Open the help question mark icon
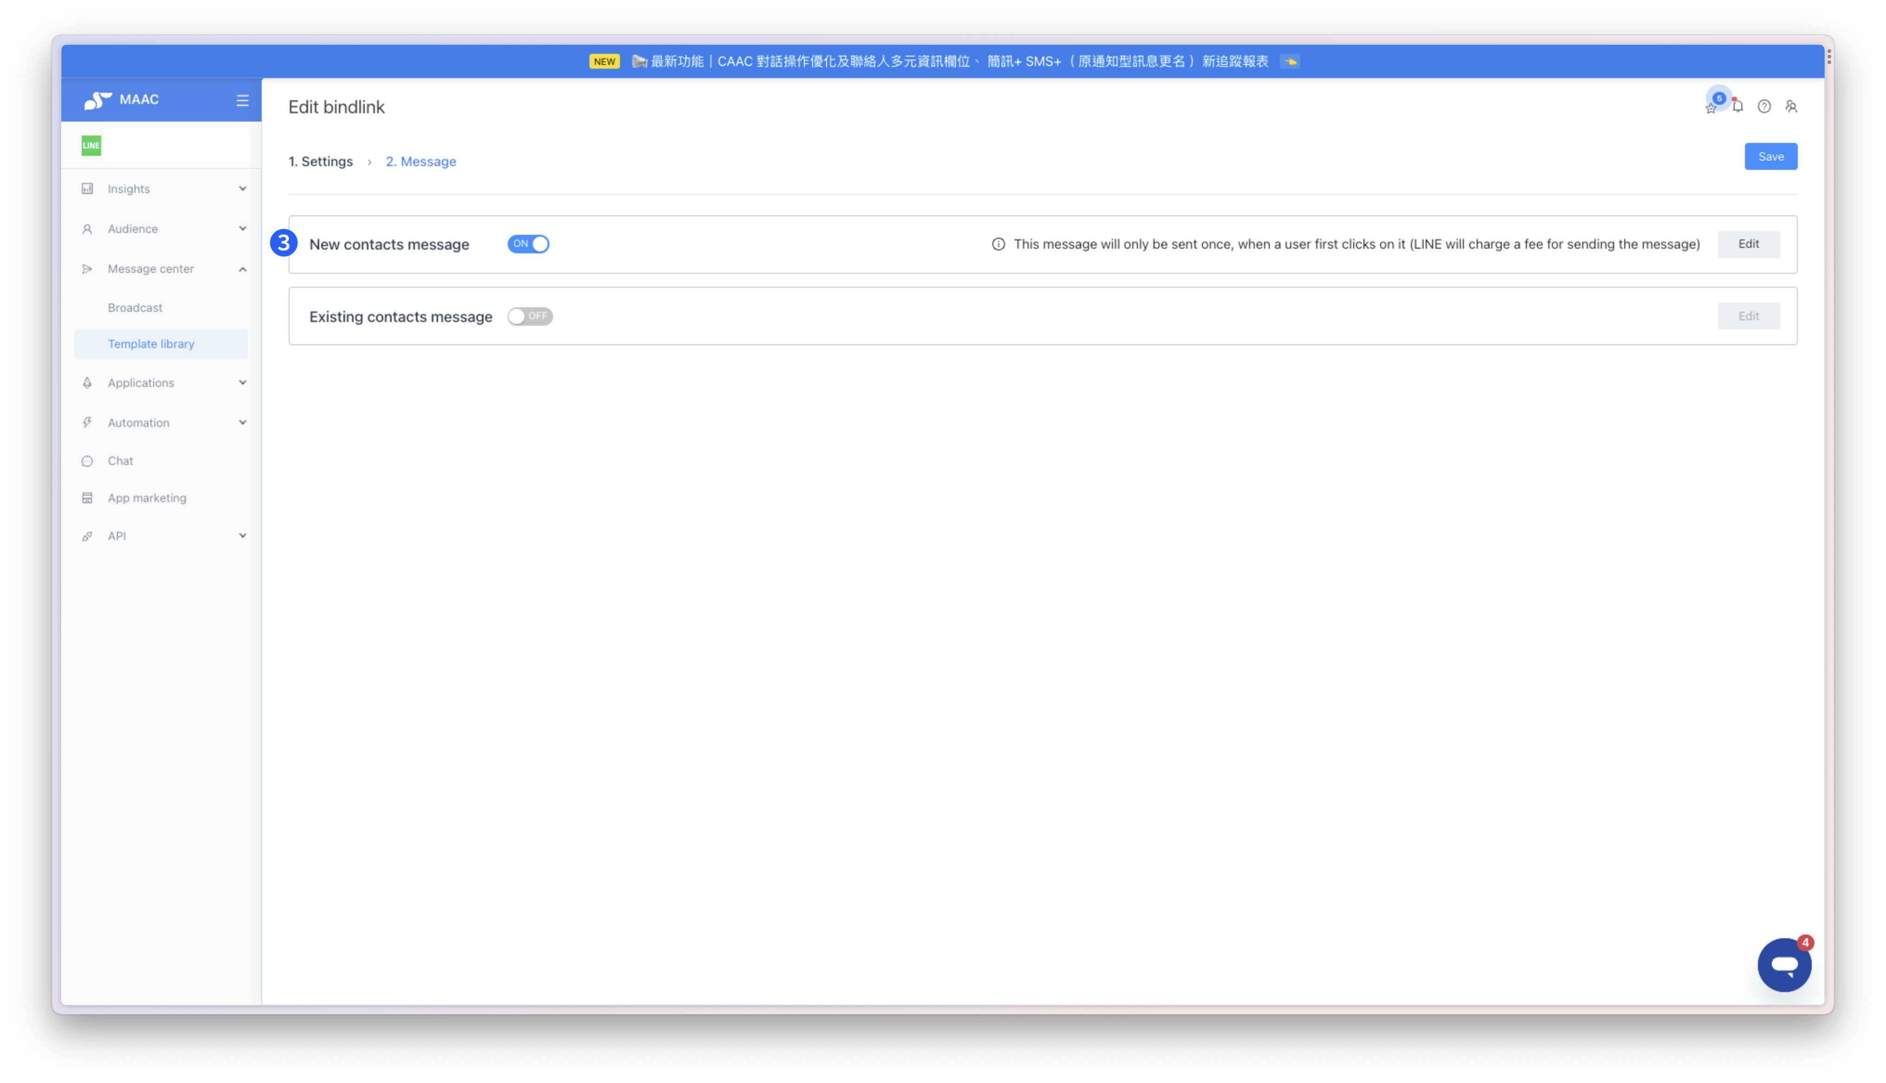Screen dimensions: 1886x1083 (1764, 106)
